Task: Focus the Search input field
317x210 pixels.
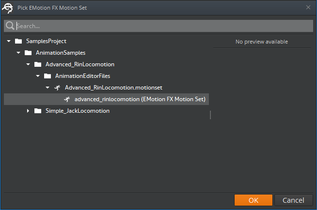Action: [160, 26]
